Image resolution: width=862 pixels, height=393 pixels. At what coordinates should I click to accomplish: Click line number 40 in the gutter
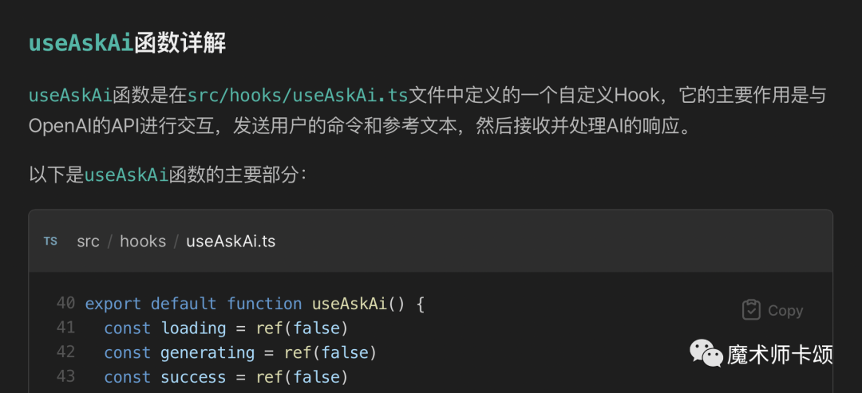pyautogui.click(x=65, y=303)
